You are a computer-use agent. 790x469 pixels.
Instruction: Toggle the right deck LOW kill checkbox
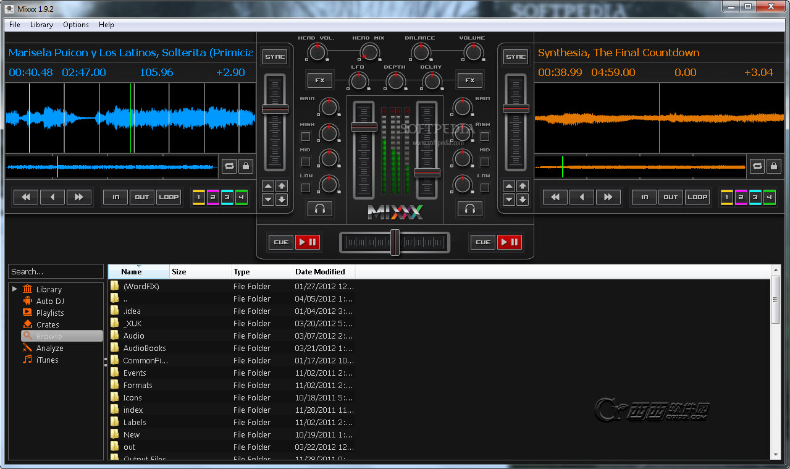pyautogui.click(x=484, y=188)
